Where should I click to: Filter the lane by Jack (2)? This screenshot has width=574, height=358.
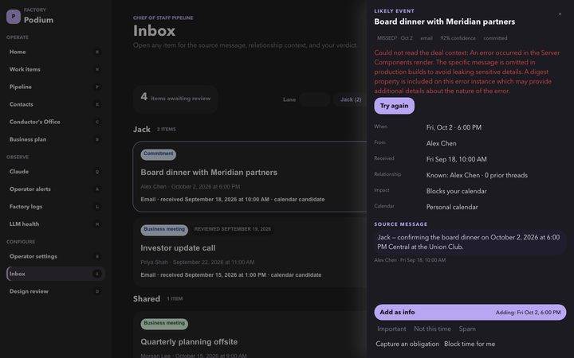click(x=350, y=99)
